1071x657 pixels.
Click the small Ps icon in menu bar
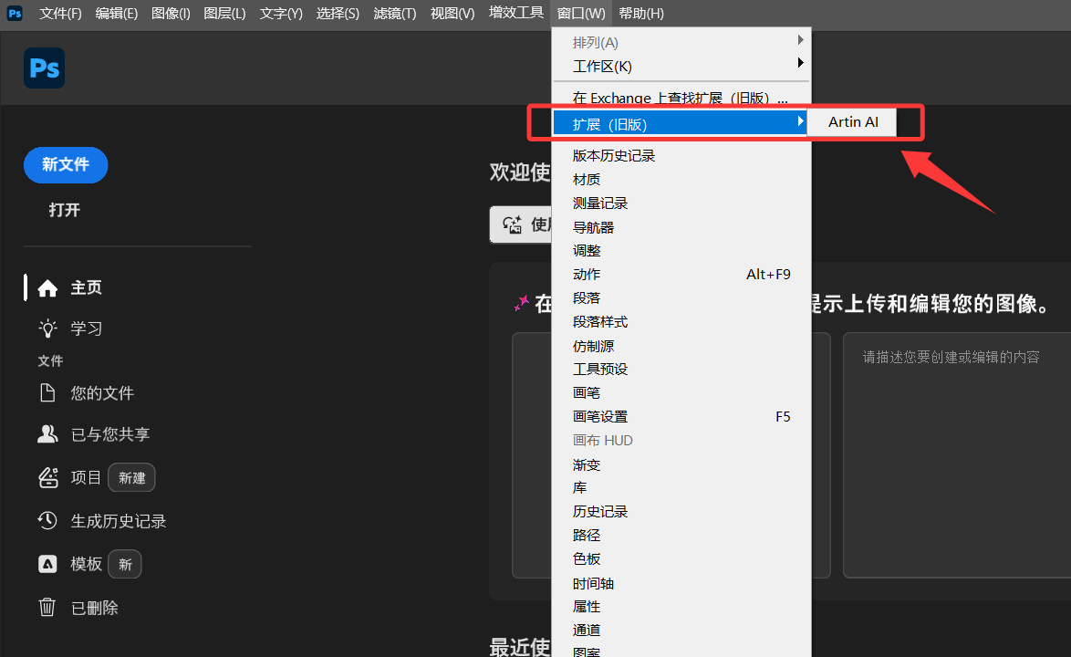tap(15, 13)
